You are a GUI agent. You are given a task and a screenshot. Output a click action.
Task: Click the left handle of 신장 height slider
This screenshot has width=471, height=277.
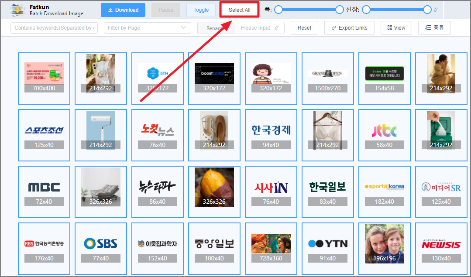[366, 10]
